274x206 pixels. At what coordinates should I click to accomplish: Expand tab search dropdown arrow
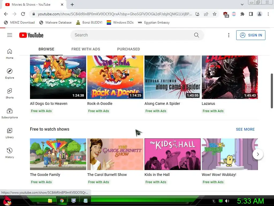pos(242,5)
